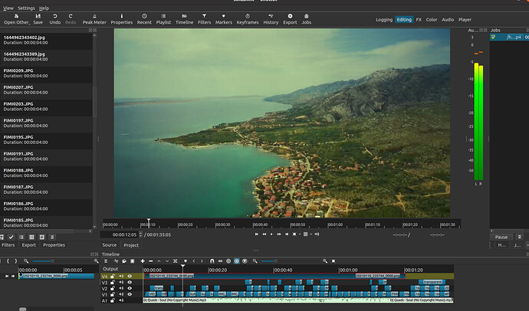Mute track A1 speaker icon

point(121,300)
